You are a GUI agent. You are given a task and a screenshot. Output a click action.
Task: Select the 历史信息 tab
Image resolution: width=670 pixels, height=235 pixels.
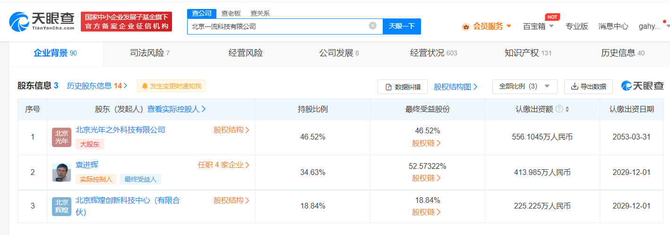[623, 53]
